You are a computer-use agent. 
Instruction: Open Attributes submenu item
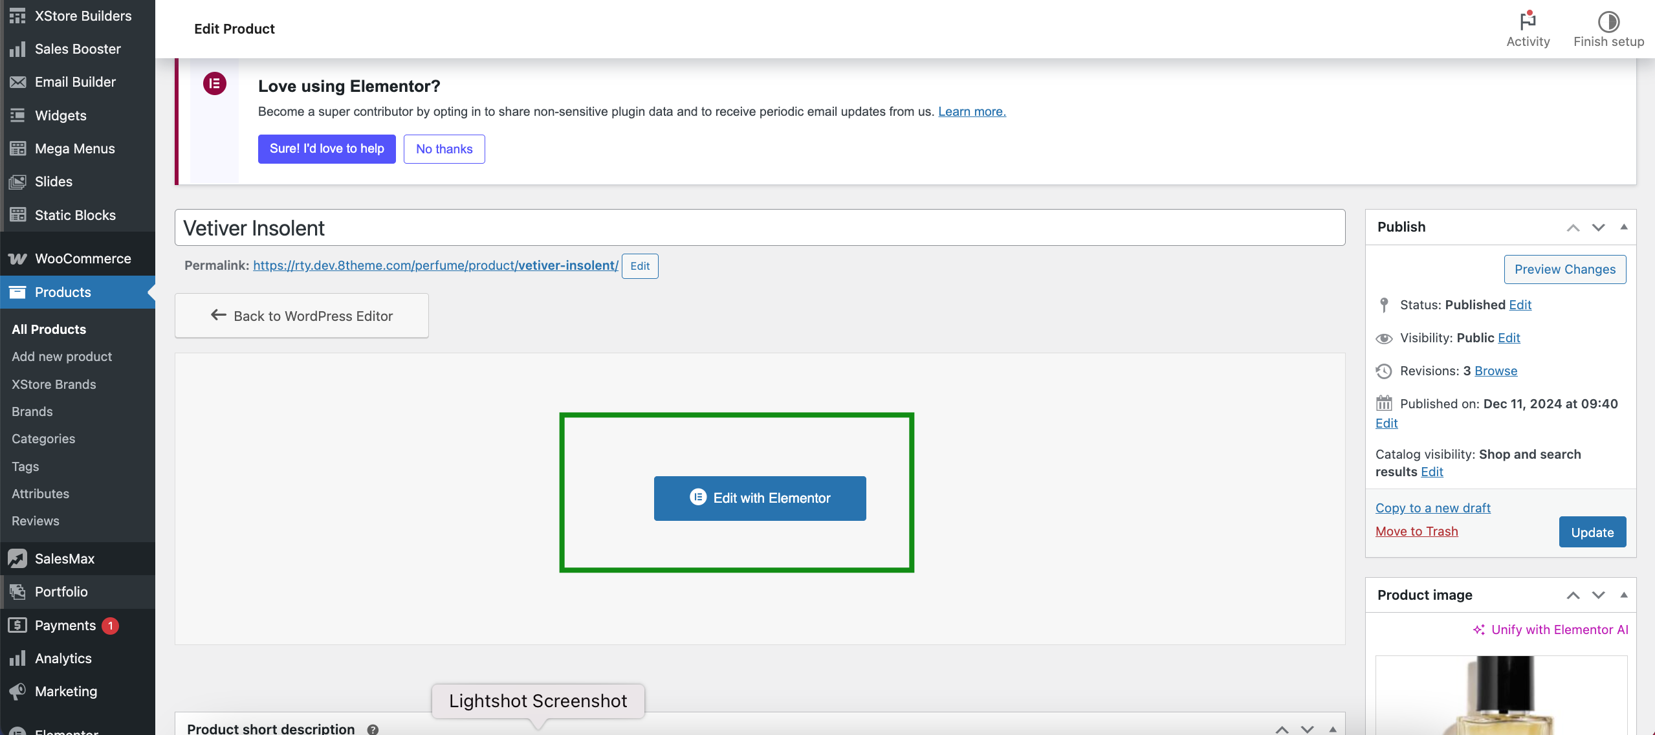[40, 494]
